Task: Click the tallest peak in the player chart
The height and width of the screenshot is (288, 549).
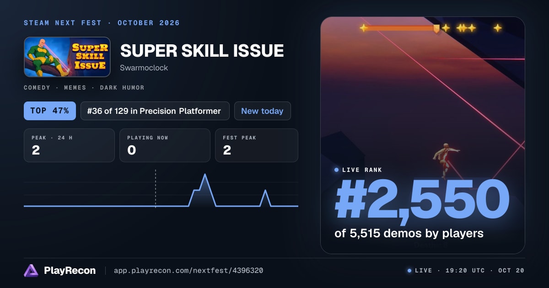Action: tap(205, 175)
